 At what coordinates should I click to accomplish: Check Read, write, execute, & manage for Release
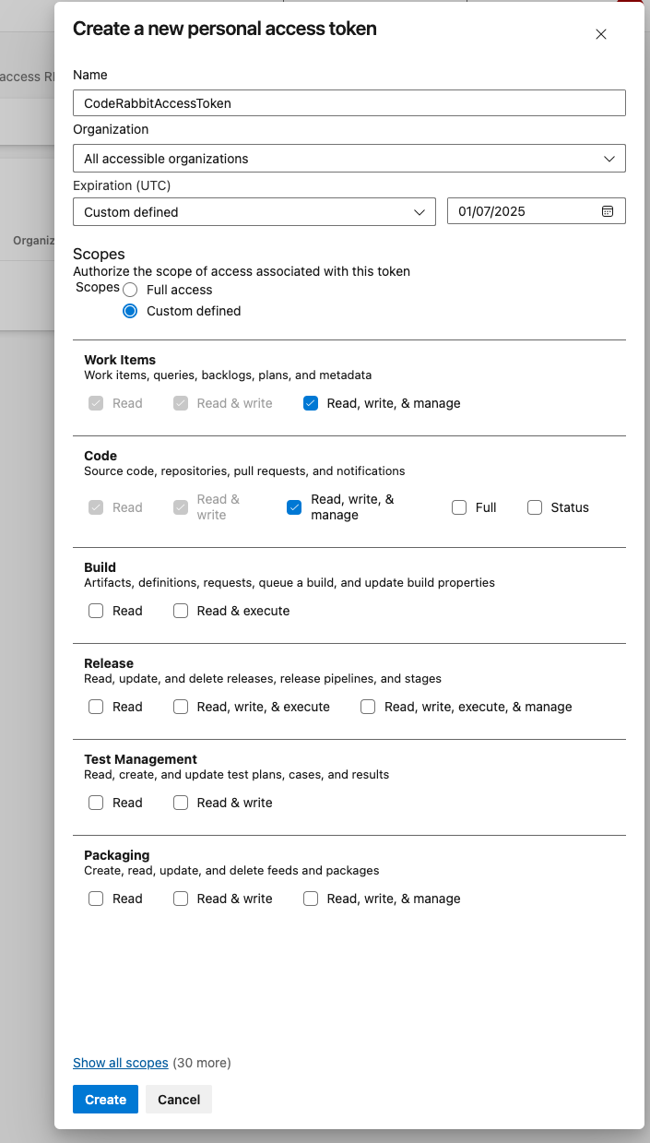pyautogui.click(x=368, y=707)
